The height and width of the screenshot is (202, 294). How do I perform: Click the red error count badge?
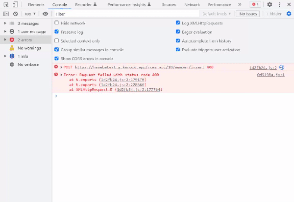(255, 4)
